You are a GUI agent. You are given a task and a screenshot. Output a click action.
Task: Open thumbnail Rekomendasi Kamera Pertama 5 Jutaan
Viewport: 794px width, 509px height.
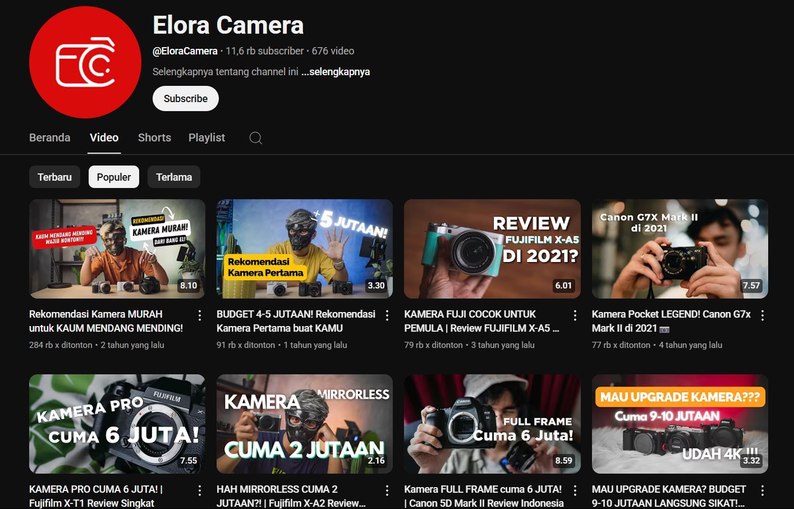coord(305,249)
